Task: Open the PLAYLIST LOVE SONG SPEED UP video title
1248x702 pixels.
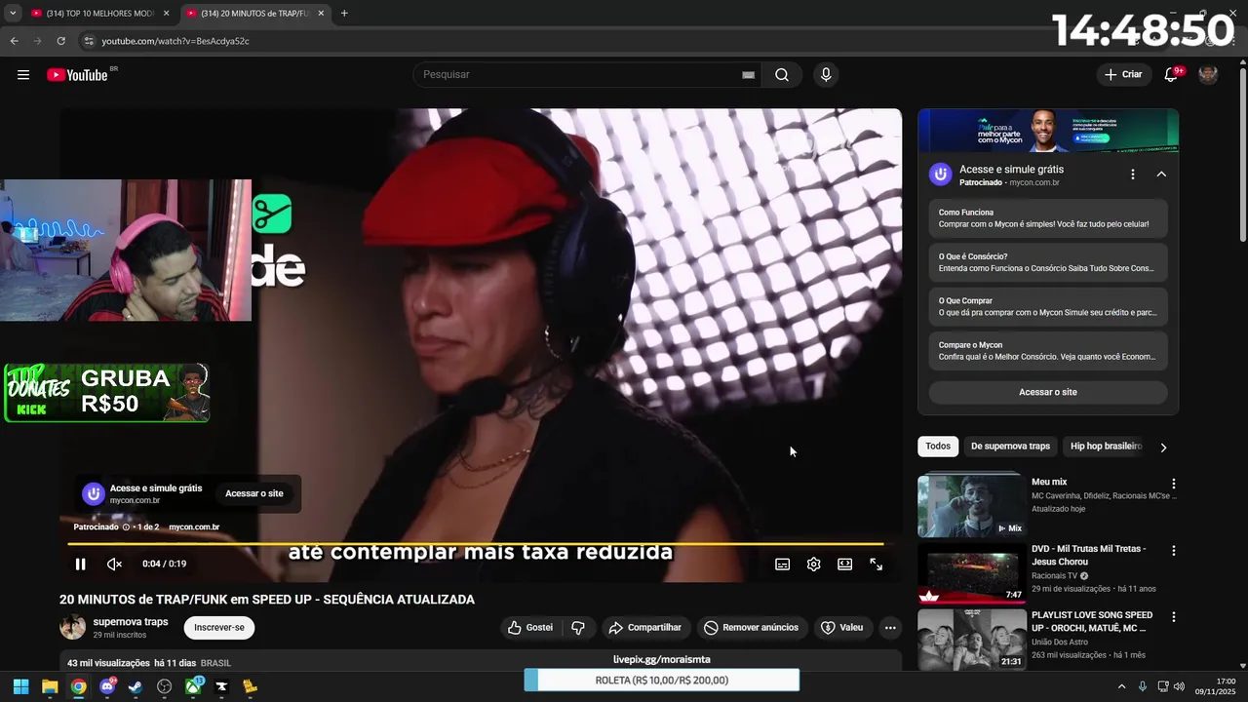Action: [x=1092, y=621]
